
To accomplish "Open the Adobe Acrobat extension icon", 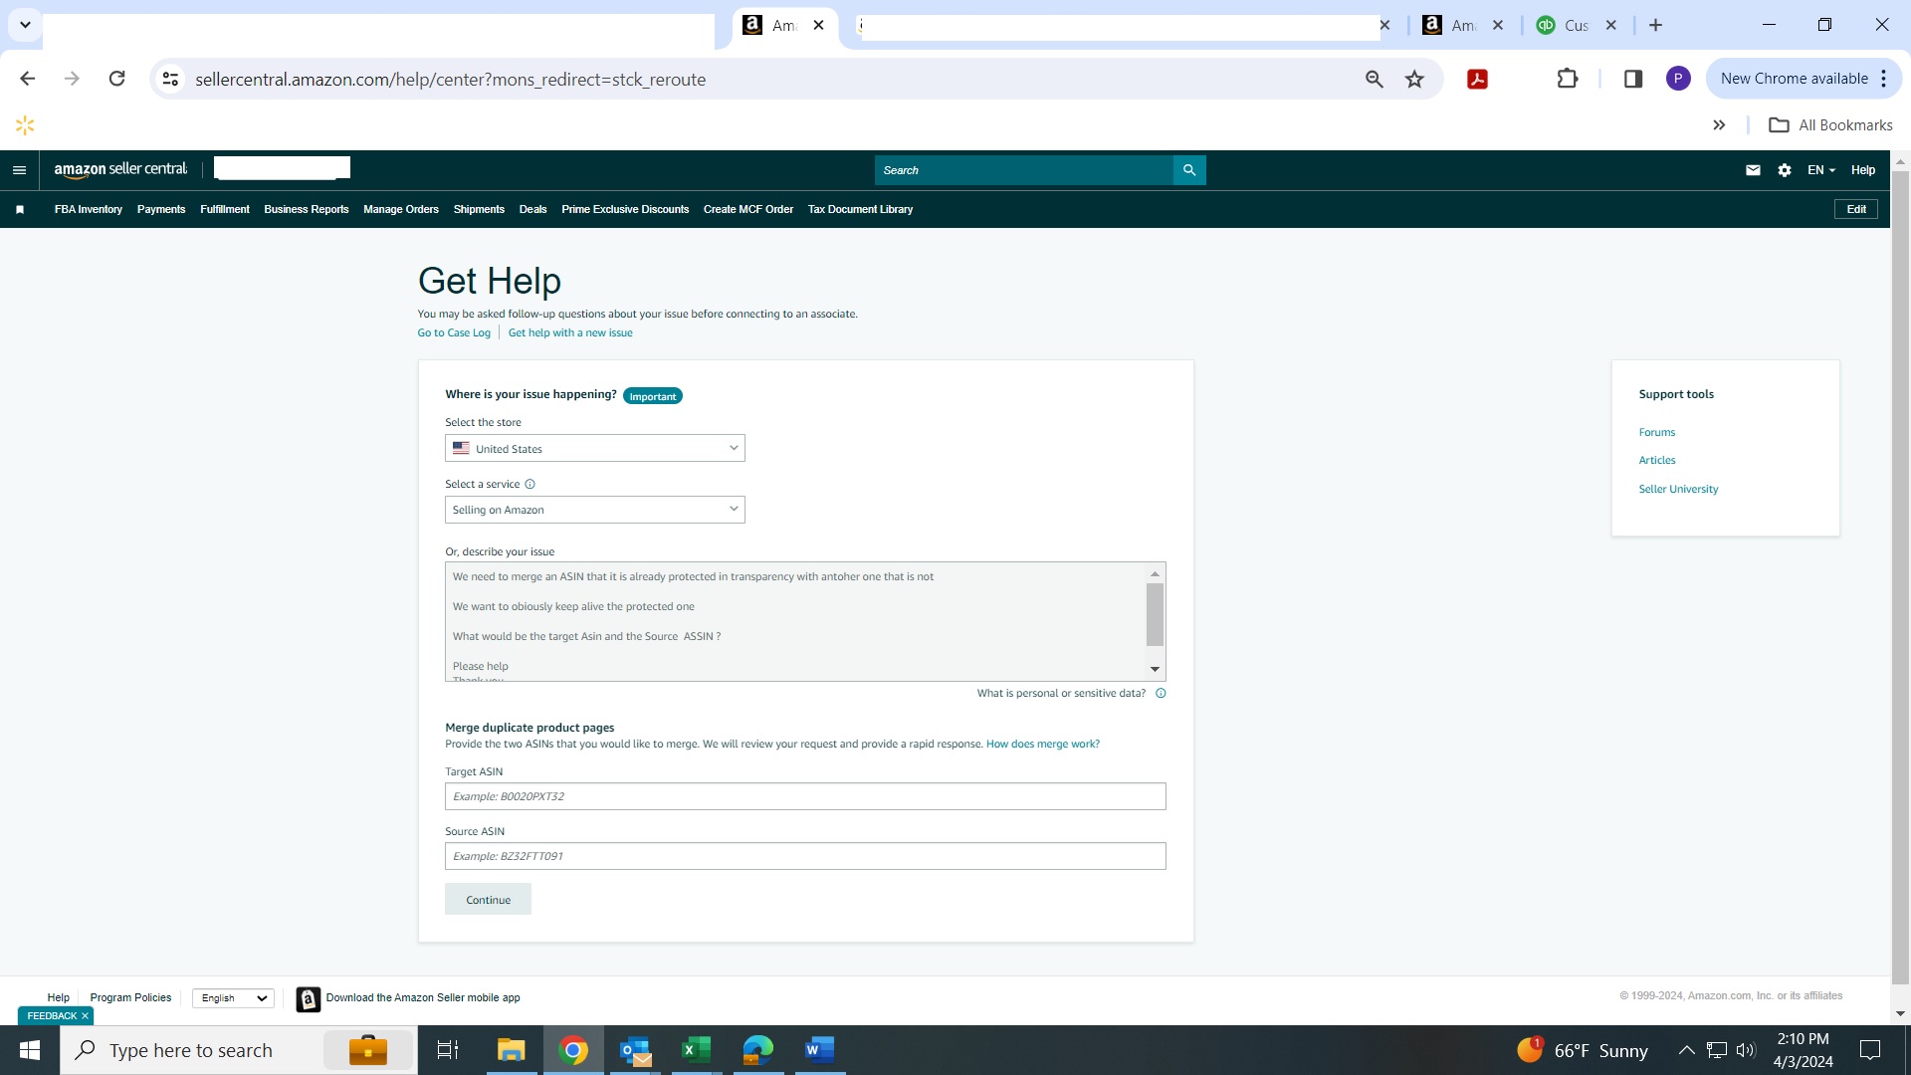I will pos(1477,79).
